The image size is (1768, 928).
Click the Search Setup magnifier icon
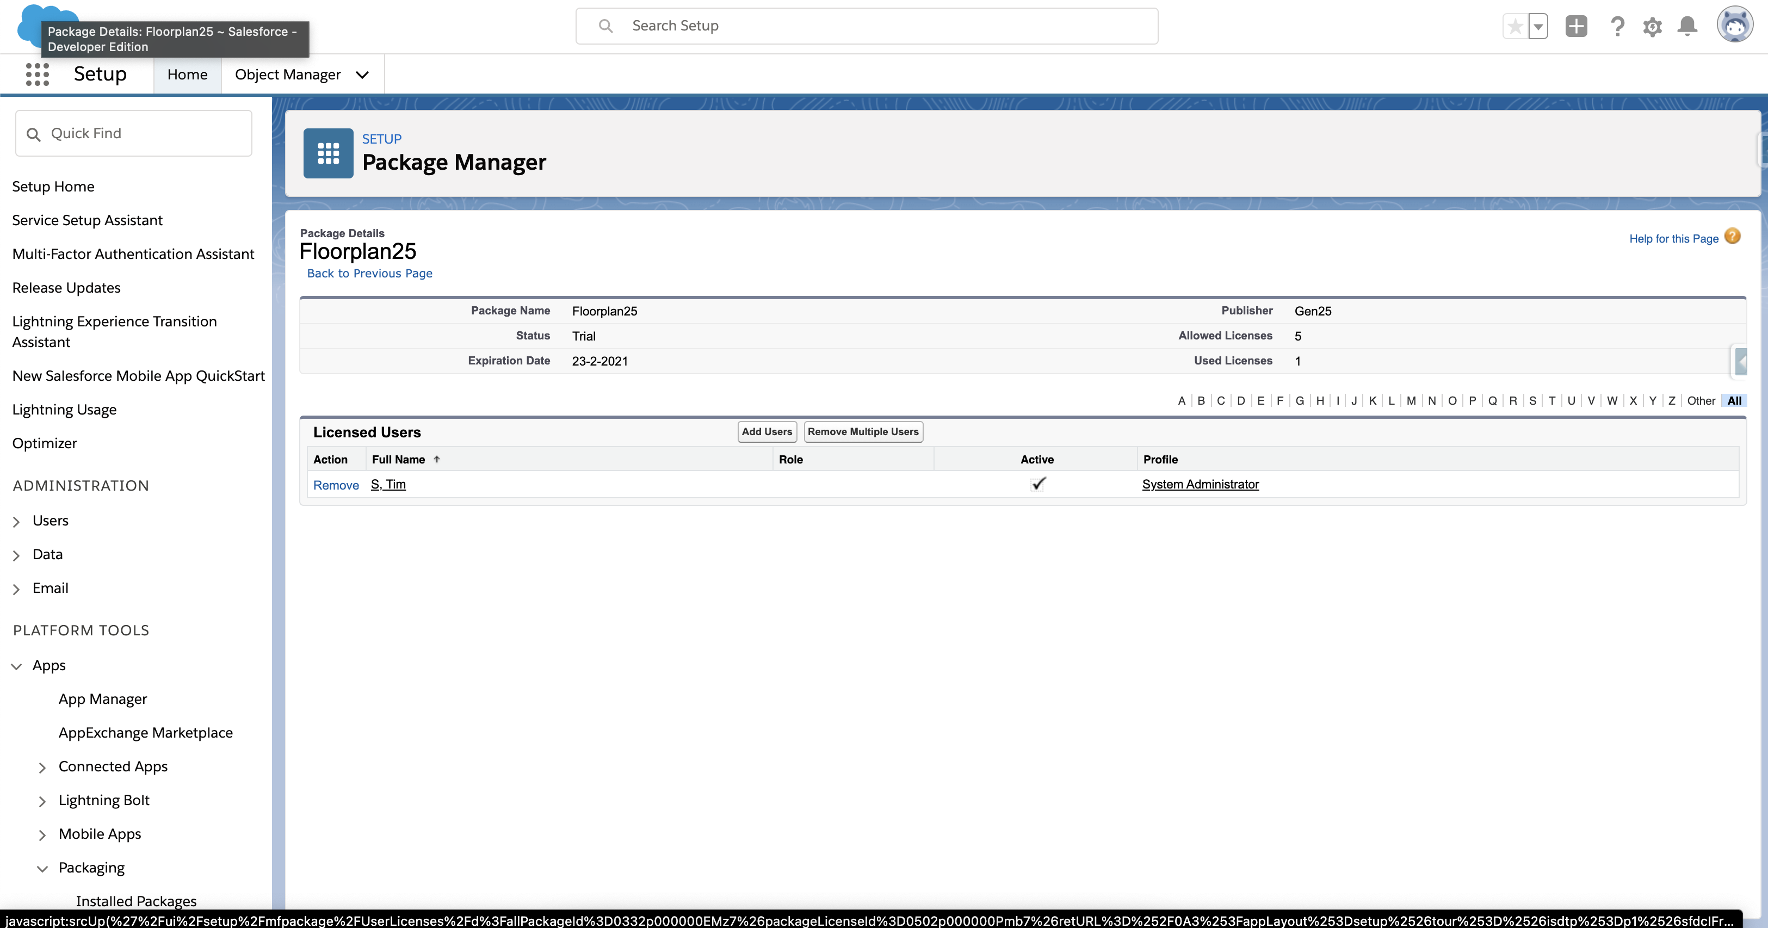point(605,26)
